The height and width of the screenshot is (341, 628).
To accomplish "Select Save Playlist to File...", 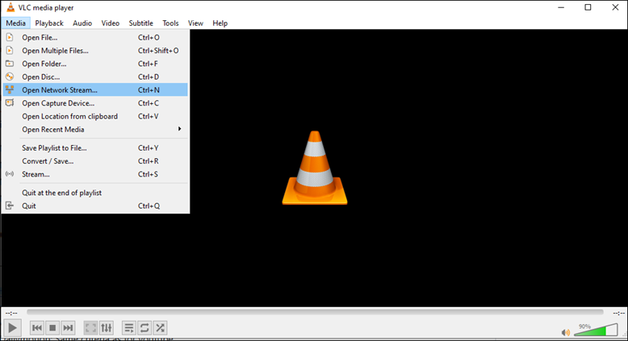I will pyautogui.click(x=95, y=148).
